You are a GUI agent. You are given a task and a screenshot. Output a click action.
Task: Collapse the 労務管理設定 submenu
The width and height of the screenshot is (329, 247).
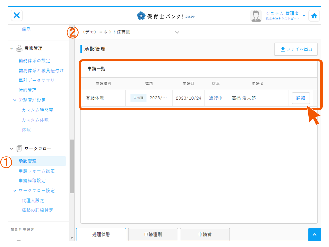coord(15,100)
